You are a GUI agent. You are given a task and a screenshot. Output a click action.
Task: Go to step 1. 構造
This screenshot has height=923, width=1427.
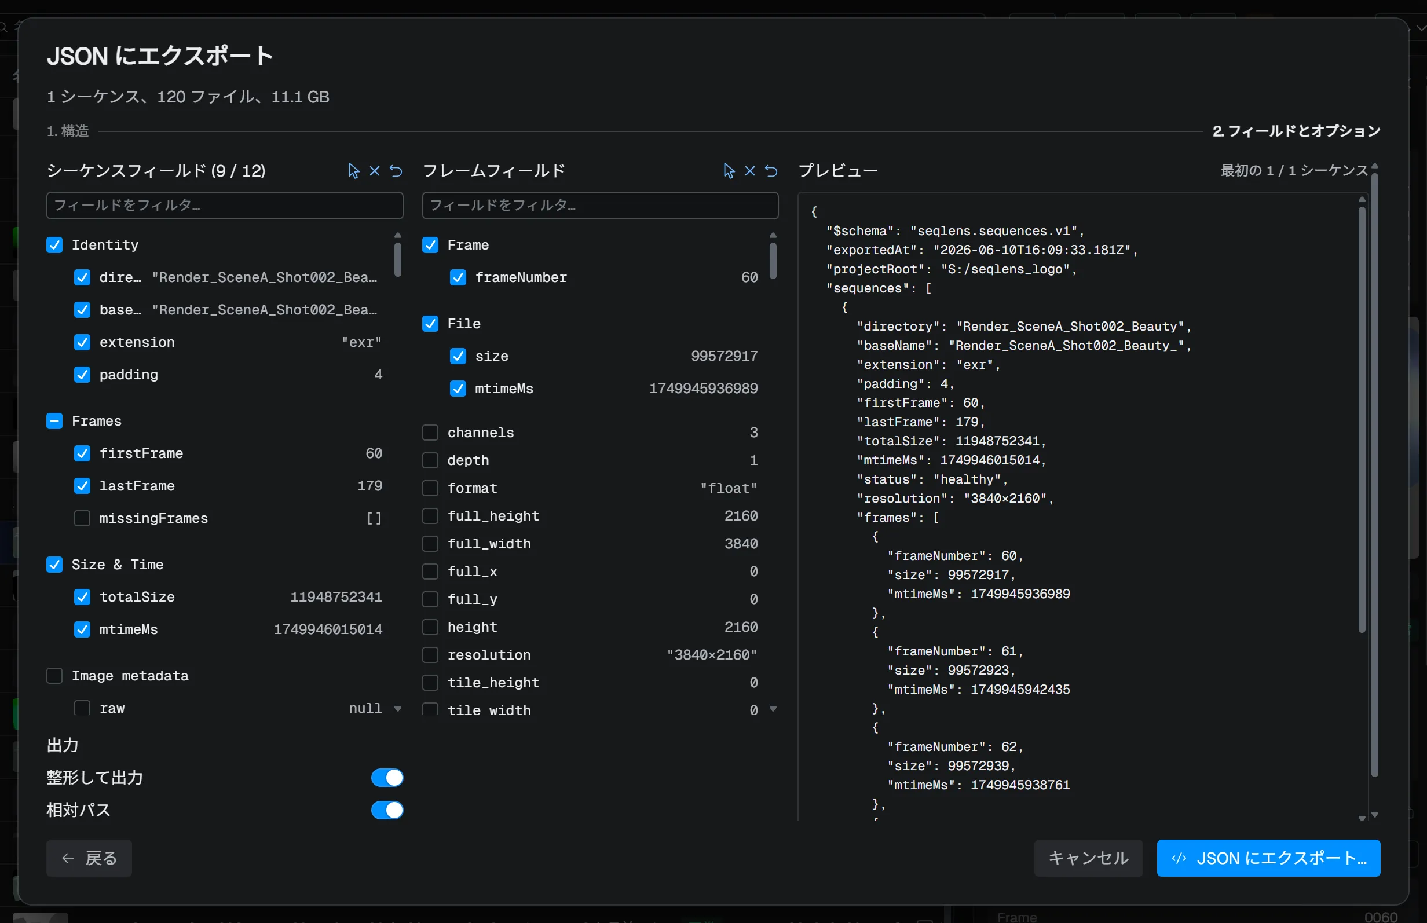click(68, 131)
